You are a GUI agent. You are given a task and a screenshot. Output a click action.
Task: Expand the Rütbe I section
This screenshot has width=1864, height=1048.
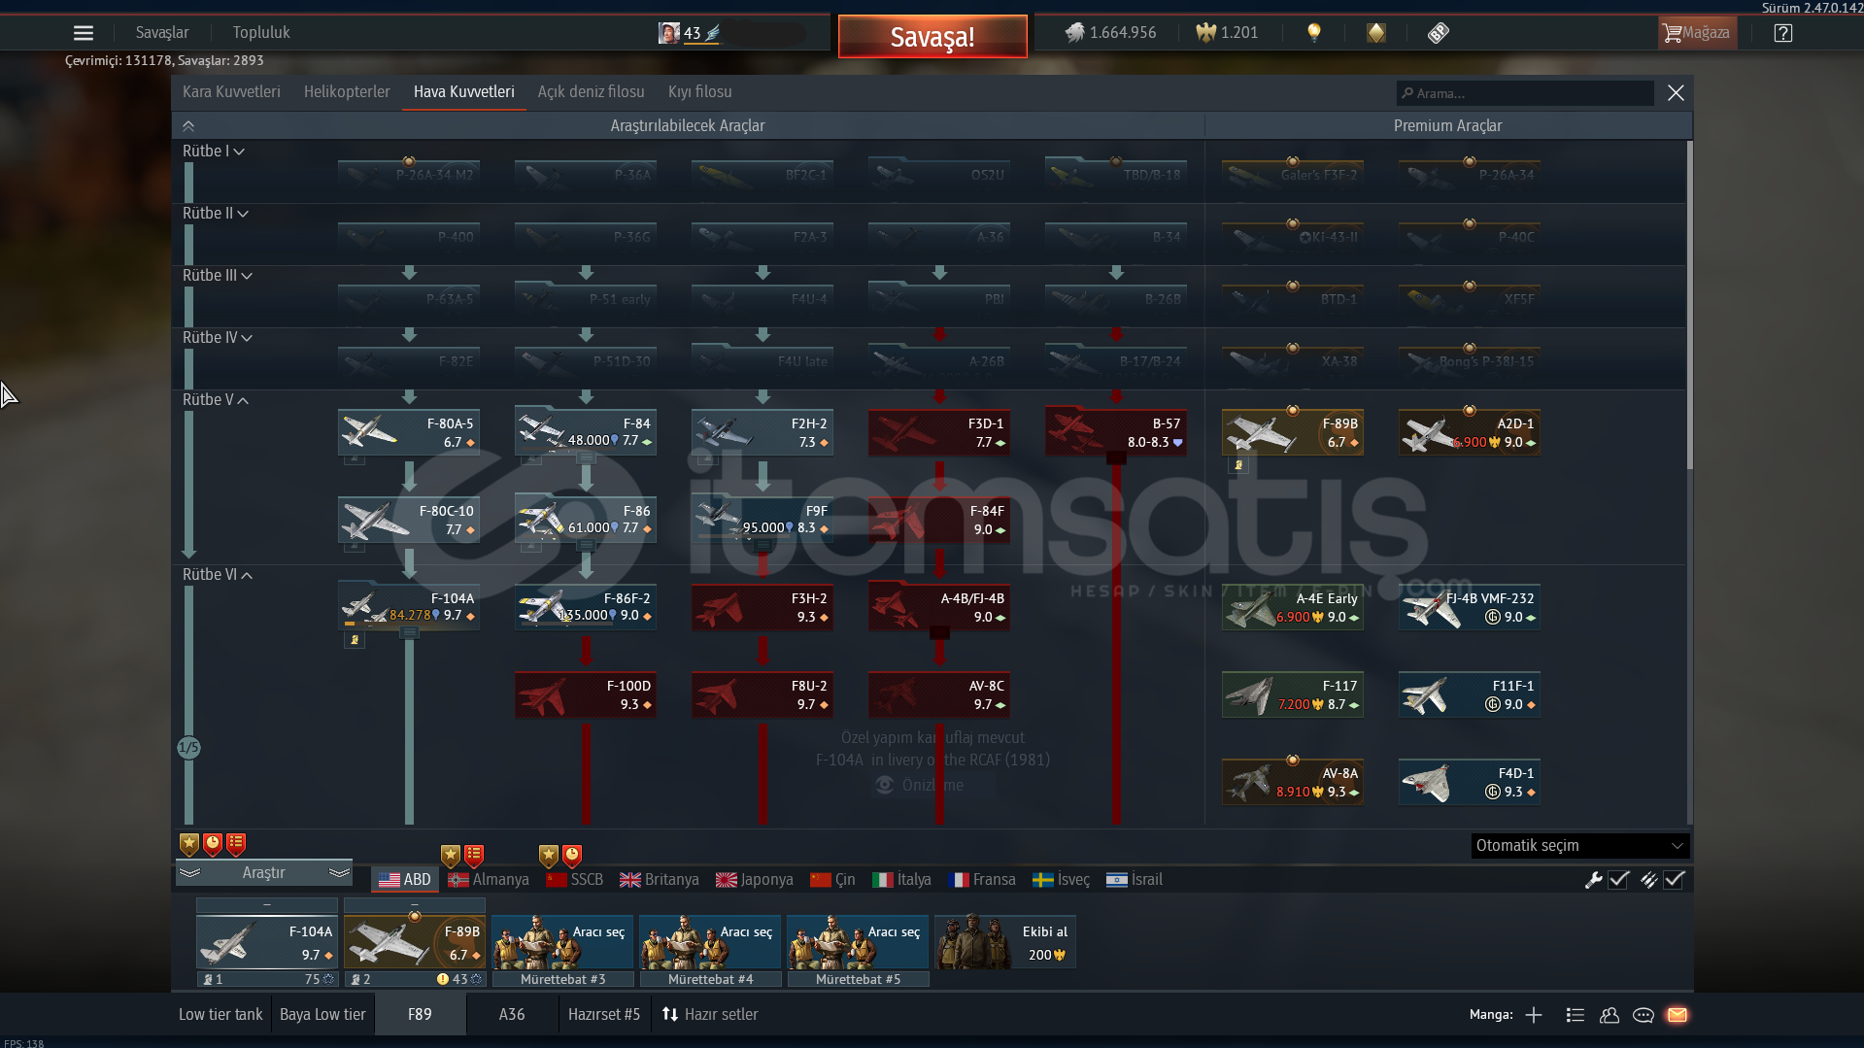pyautogui.click(x=214, y=152)
